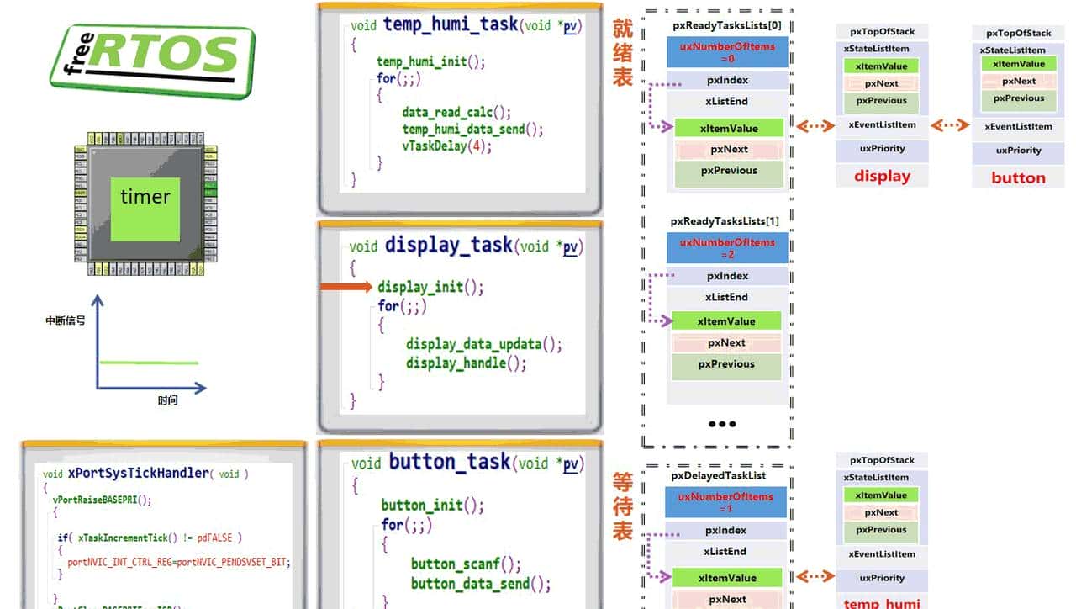The image size is (1076, 609).
Task: Click the uxNumberOfItems=0 blue box
Action: (727, 52)
